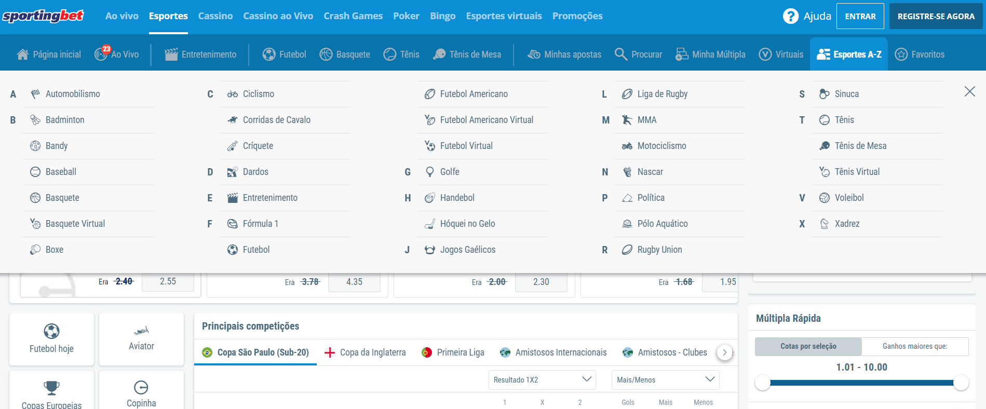Click the Nascar icon
Viewport: 986px width, 409px height.
pos(627,172)
